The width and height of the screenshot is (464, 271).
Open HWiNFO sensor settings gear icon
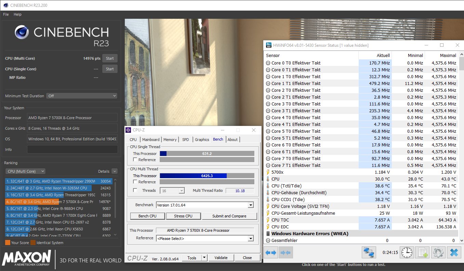click(438, 253)
